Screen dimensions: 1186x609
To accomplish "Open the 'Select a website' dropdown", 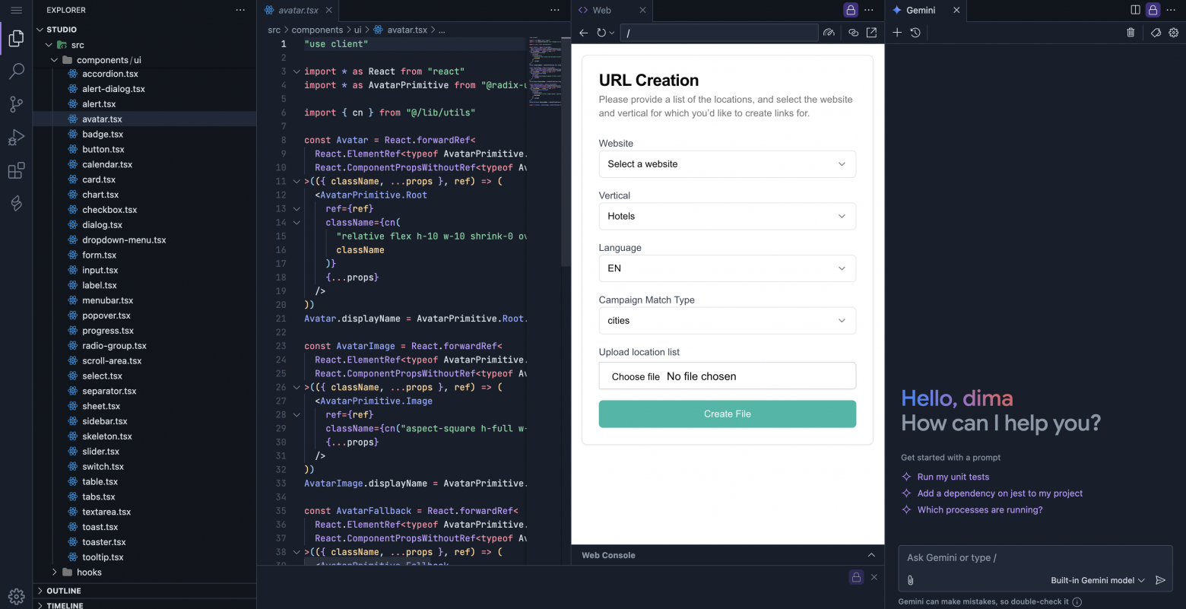I will [727, 164].
